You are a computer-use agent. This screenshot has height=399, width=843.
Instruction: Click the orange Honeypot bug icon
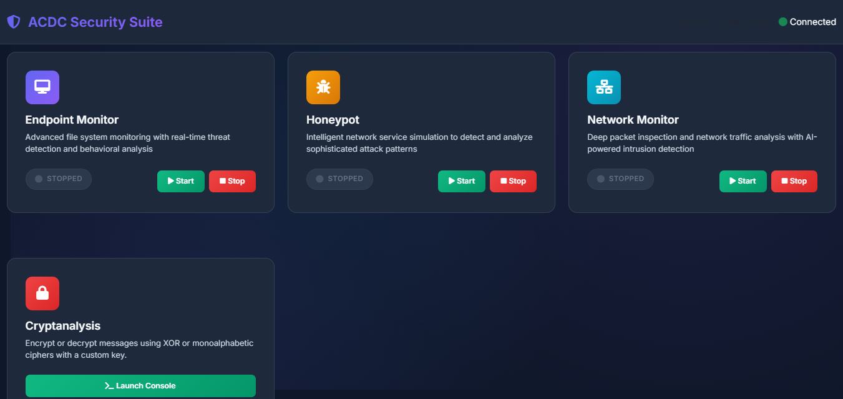pos(323,87)
